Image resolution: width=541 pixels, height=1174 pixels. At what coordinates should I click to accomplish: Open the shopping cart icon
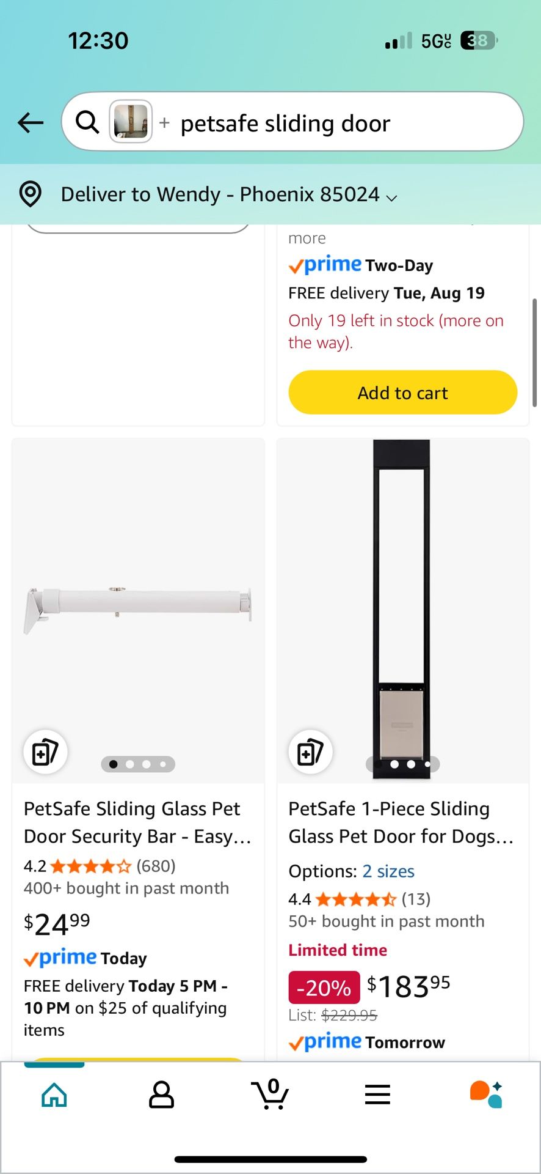coord(270,1094)
